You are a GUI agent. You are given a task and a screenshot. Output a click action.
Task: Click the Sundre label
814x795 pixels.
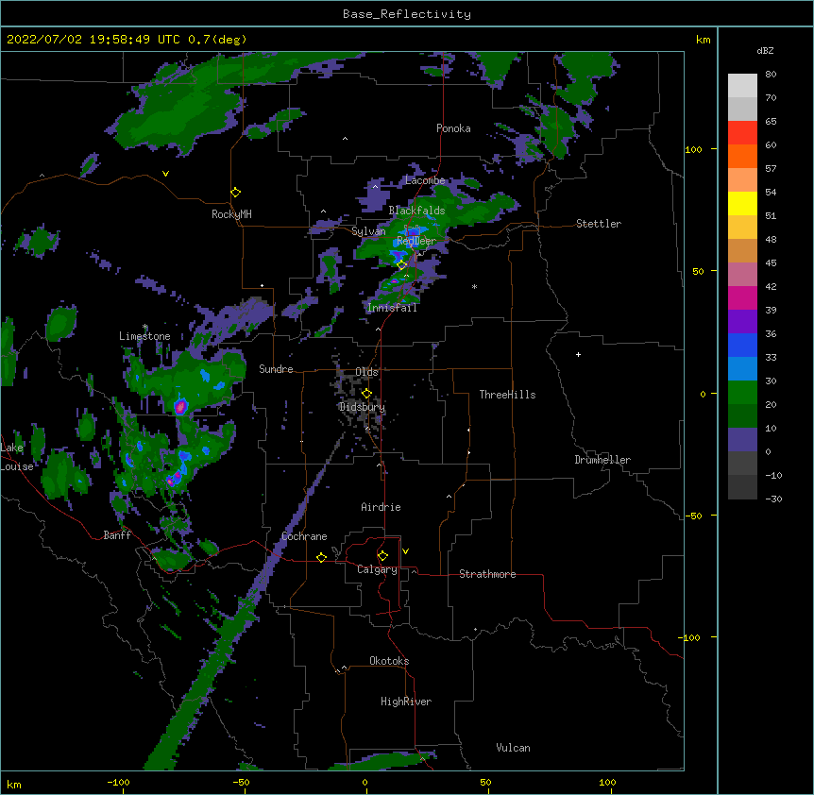coord(276,369)
